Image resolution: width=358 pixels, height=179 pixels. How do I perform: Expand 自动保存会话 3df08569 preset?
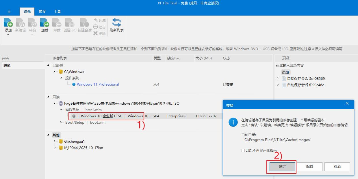point(278,78)
